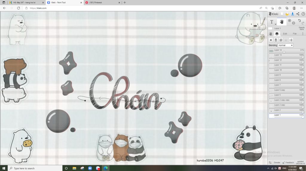
Task: Reload the Kleki page
Action: click(x=18, y=8)
